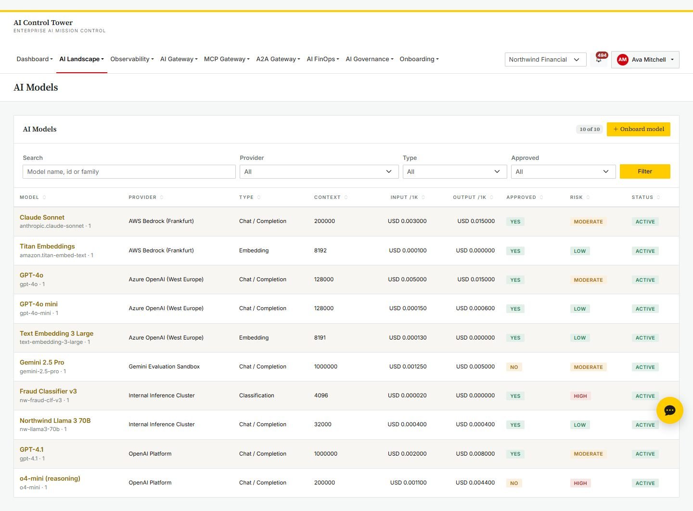The image size is (693, 511).
Task: Open the GPT-4o mini model link
Action: coord(38,304)
